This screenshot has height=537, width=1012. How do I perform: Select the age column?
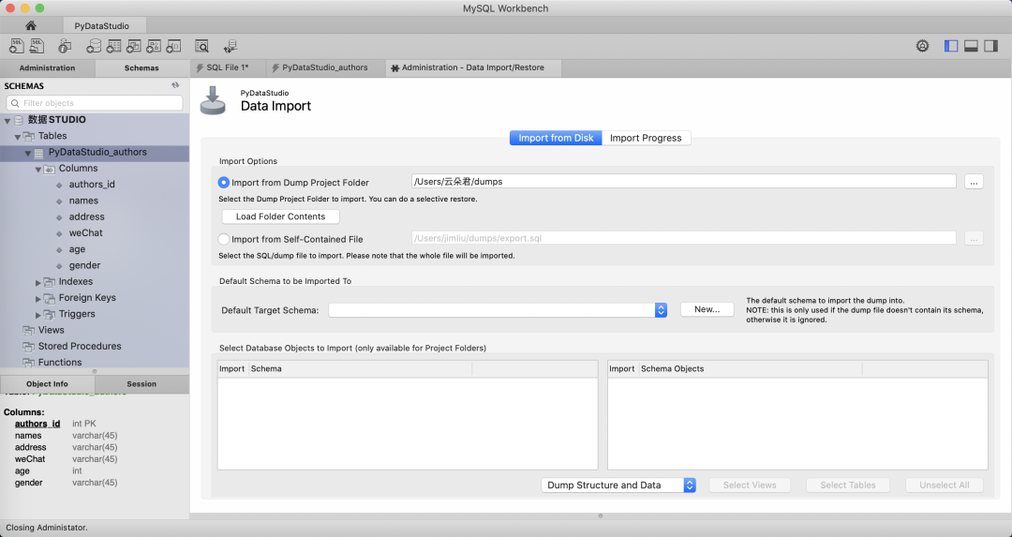[77, 249]
